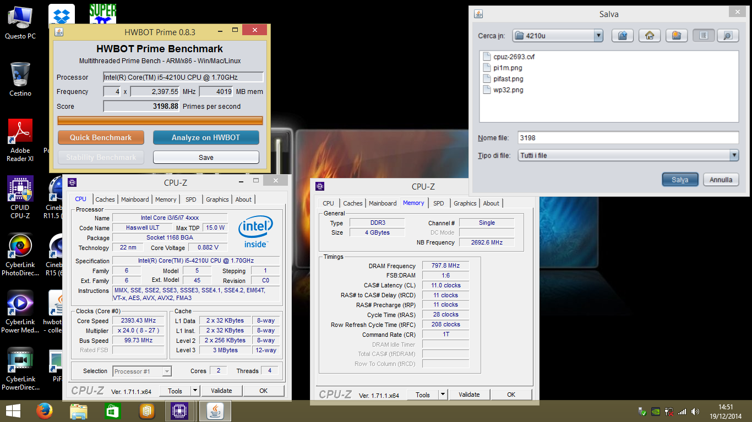The width and height of the screenshot is (752, 422).
Task: Open Windows Store from the taskbar
Action: (x=112, y=411)
